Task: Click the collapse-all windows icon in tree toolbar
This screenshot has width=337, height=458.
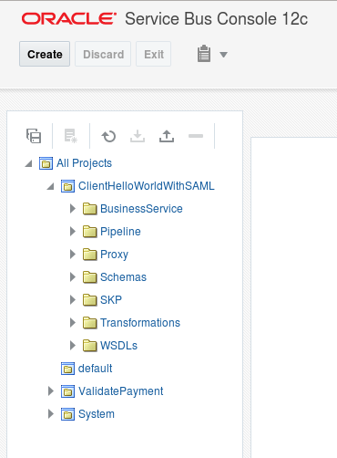Action: coord(34,136)
